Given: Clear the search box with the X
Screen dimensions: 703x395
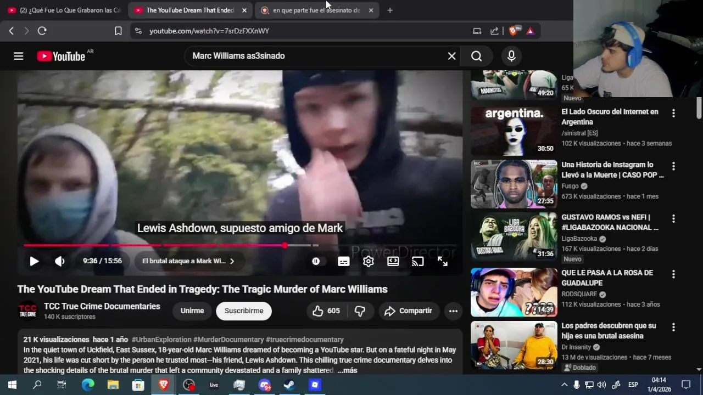Looking at the screenshot, I should 451,56.
